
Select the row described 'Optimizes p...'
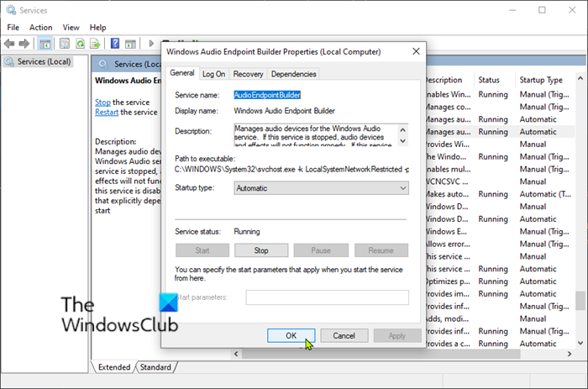[500, 281]
